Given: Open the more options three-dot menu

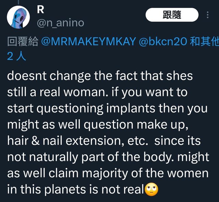Looking at the screenshot, I should tap(208, 15).
